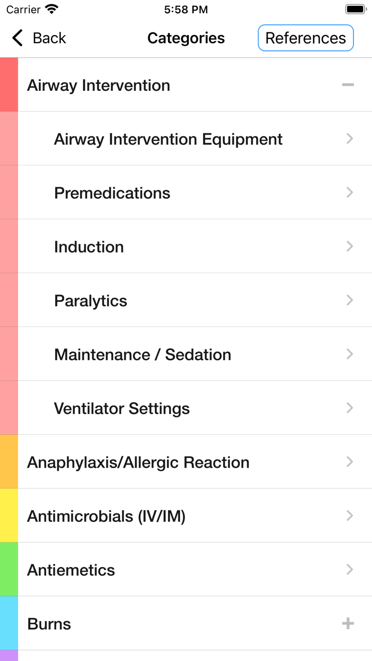Screen dimensions: 372x661
Task: Tap the Anaphylaxis/Allergic Reaction chevron
Action: point(349,462)
